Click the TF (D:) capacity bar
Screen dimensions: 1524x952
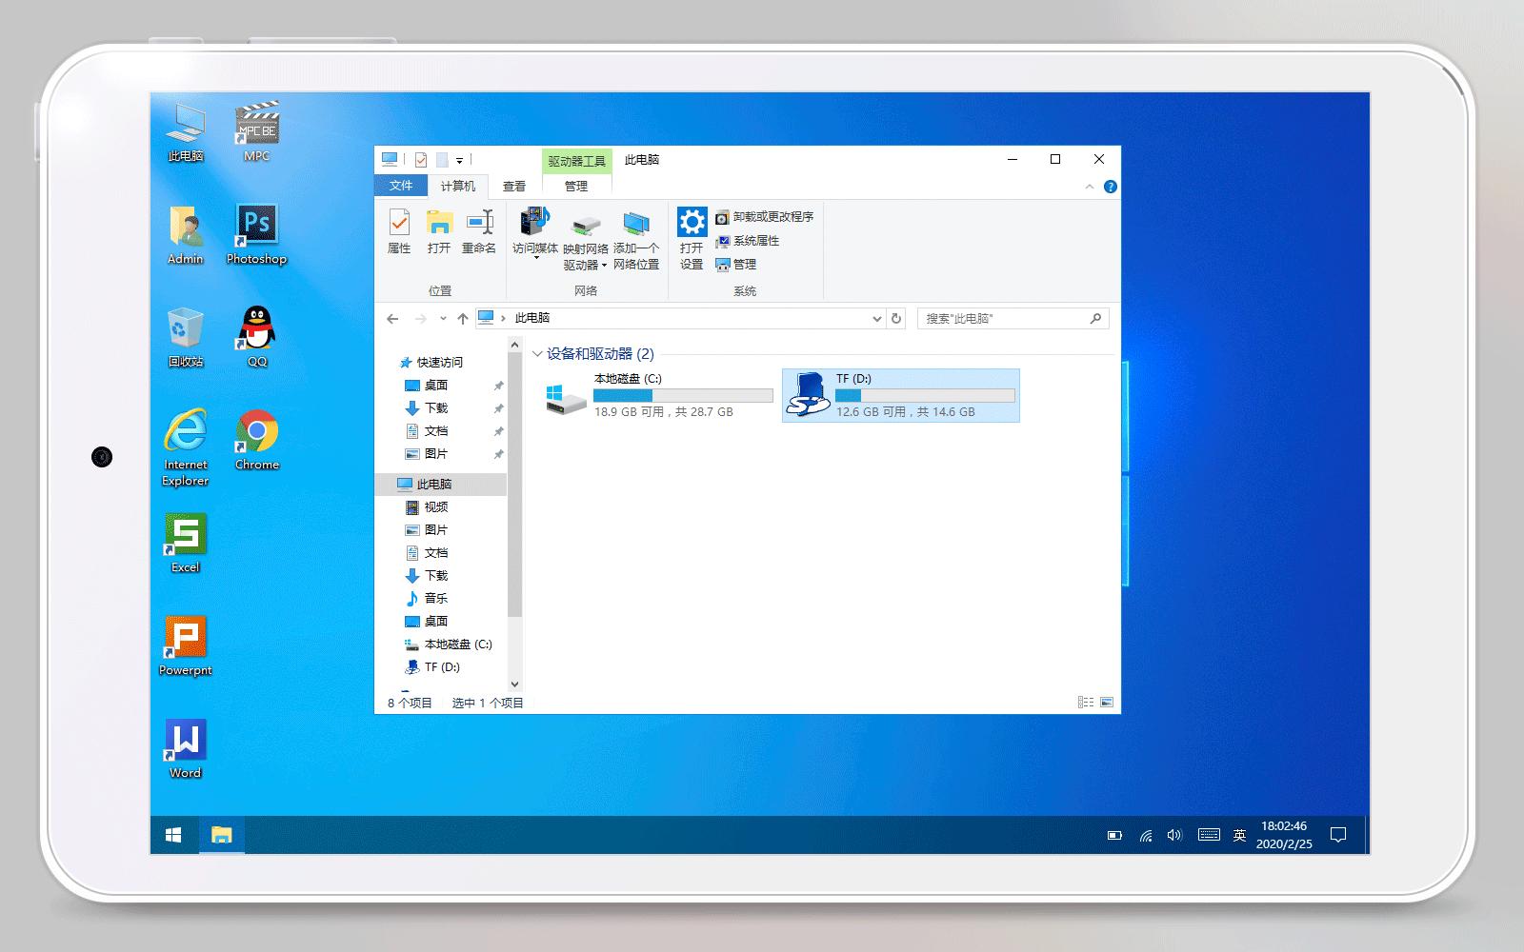pos(926,396)
